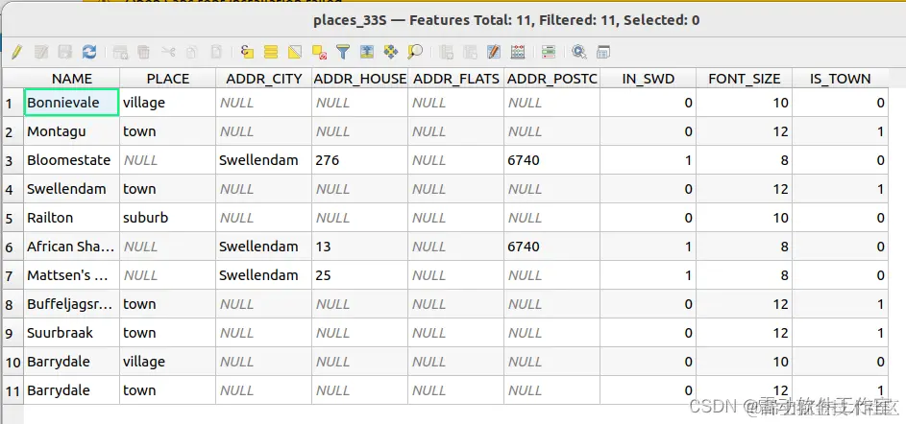This screenshot has width=906, height=424.
Task: Click the Add feature icon
Action: point(120,52)
